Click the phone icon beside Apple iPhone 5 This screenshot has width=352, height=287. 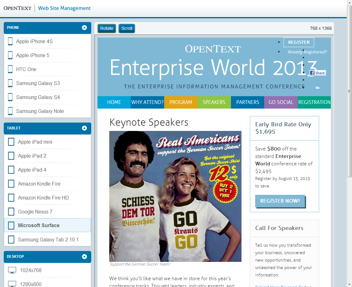coord(10,55)
